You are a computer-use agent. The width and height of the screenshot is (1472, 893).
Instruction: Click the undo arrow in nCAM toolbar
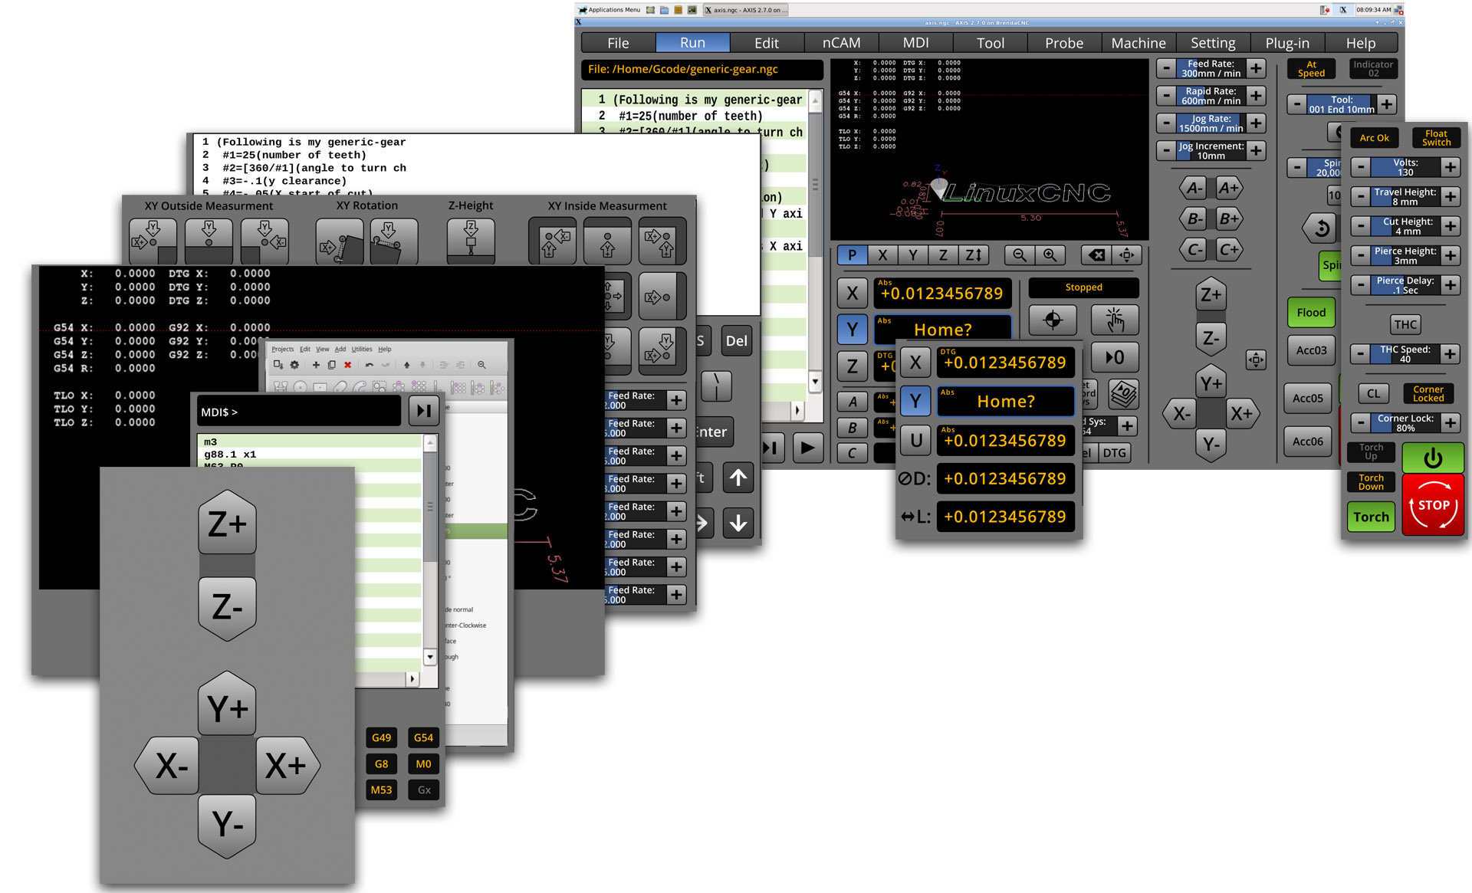(x=370, y=365)
